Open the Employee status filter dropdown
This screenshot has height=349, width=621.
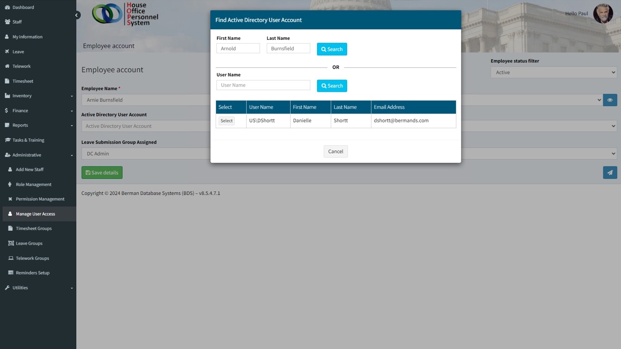coord(553,72)
